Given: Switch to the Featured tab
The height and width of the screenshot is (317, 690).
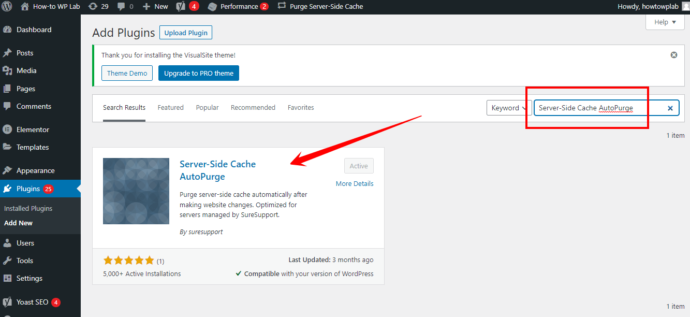Looking at the screenshot, I should pyautogui.click(x=171, y=108).
